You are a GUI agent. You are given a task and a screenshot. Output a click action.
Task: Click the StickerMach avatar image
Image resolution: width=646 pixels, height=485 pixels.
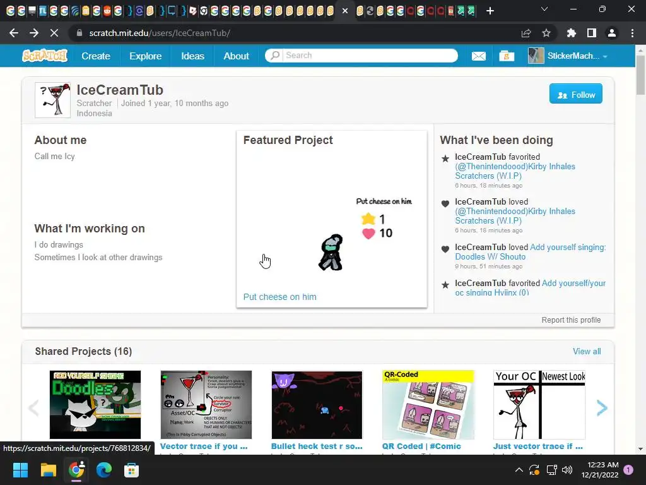[x=536, y=56]
